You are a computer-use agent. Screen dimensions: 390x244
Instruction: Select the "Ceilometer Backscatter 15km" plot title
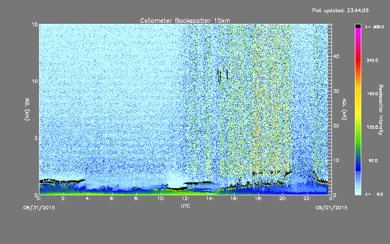pyautogui.click(x=185, y=20)
